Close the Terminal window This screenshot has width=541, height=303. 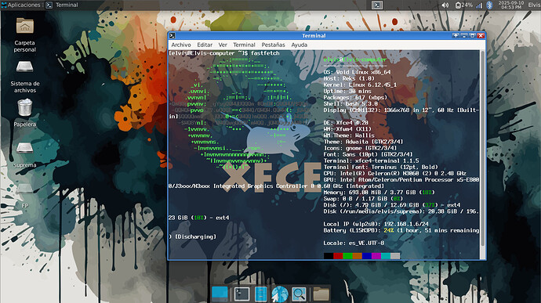pos(481,35)
